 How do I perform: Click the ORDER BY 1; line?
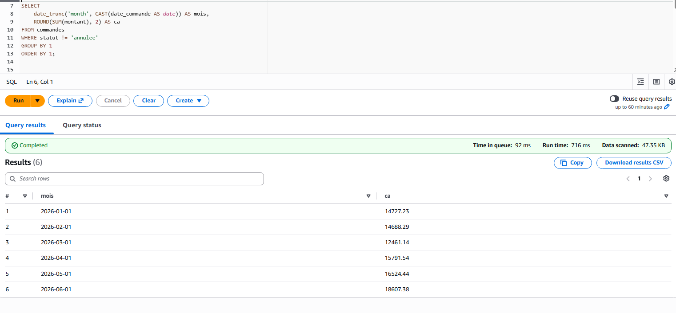point(38,54)
